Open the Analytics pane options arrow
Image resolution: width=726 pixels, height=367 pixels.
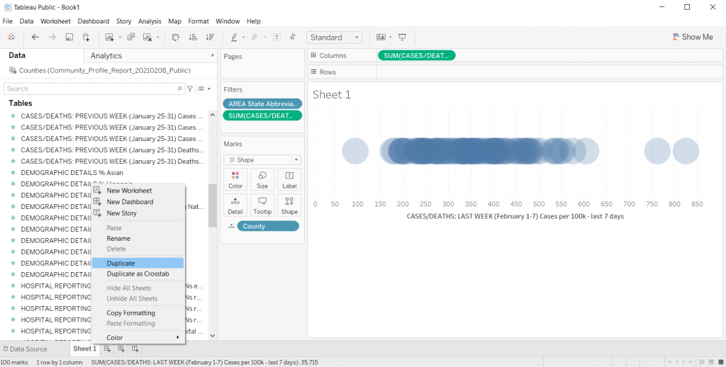pyautogui.click(x=213, y=55)
